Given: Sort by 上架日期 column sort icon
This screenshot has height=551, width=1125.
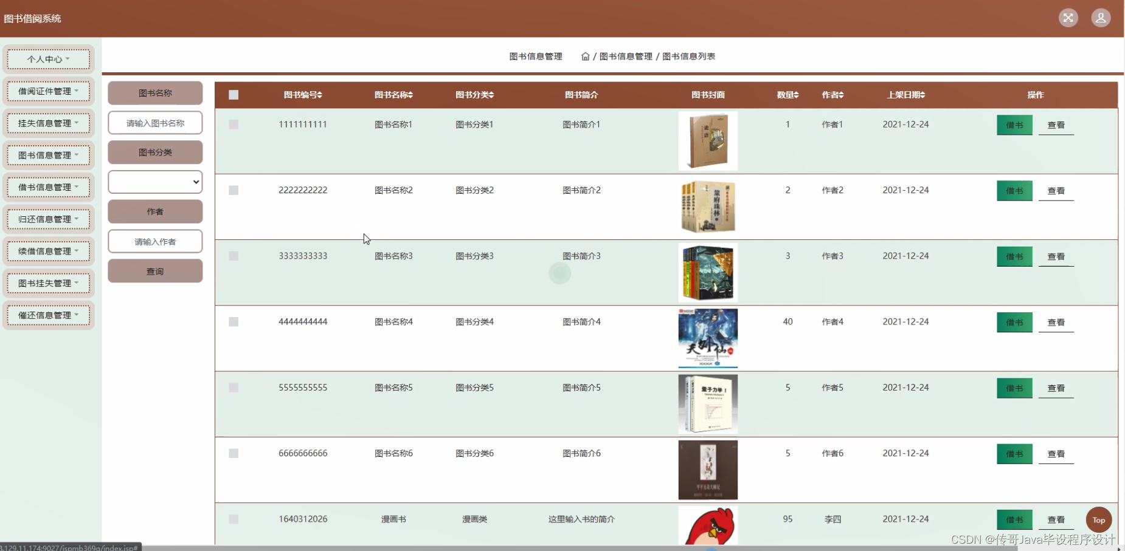Looking at the screenshot, I should pyautogui.click(x=922, y=95).
